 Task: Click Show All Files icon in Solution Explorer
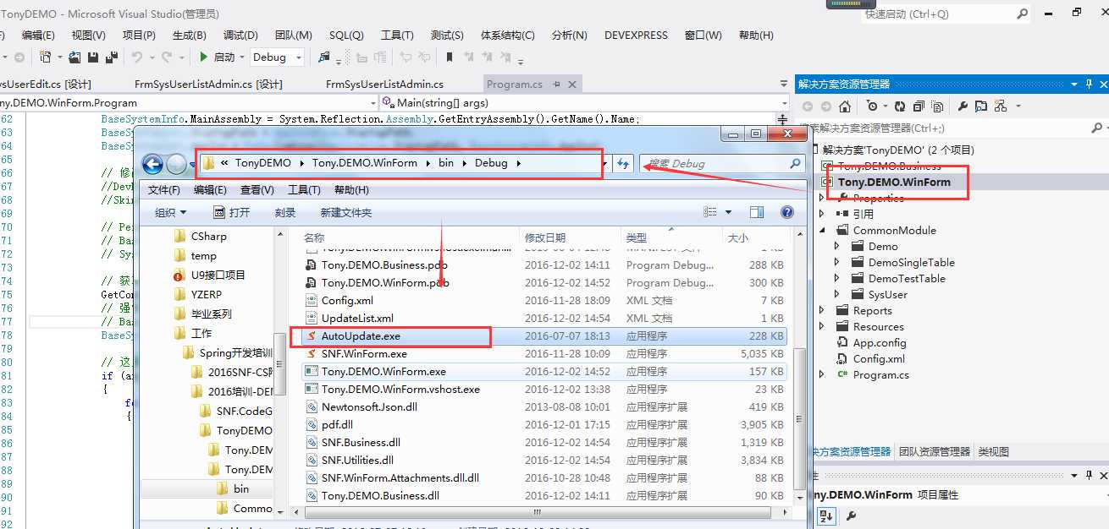pyautogui.click(x=938, y=106)
